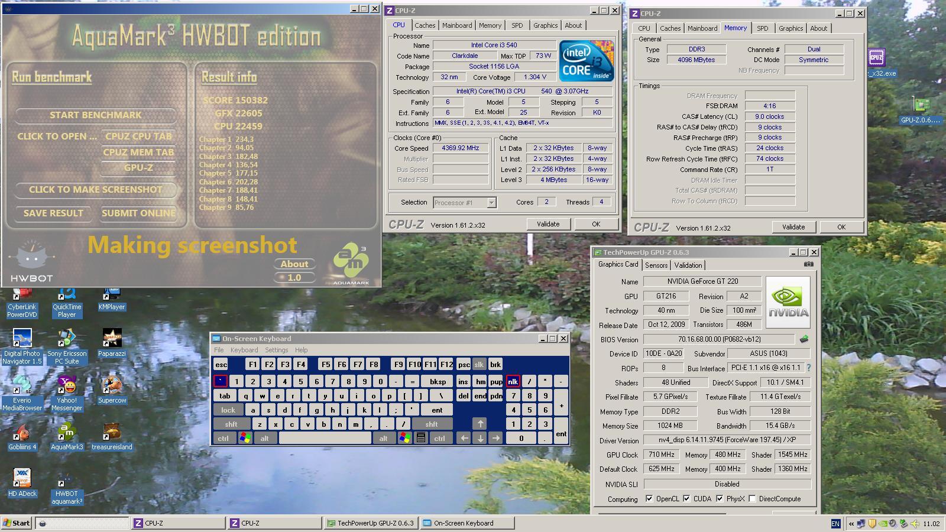
Task: Open Gobliiins 4 desktop icon
Action: point(22,437)
